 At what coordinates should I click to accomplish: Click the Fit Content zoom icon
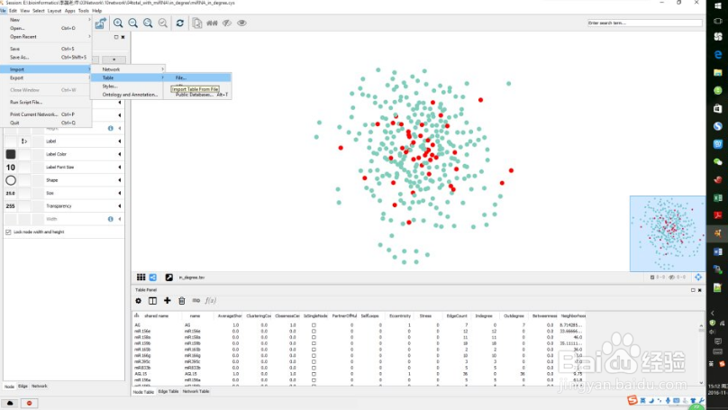point(148,23)
